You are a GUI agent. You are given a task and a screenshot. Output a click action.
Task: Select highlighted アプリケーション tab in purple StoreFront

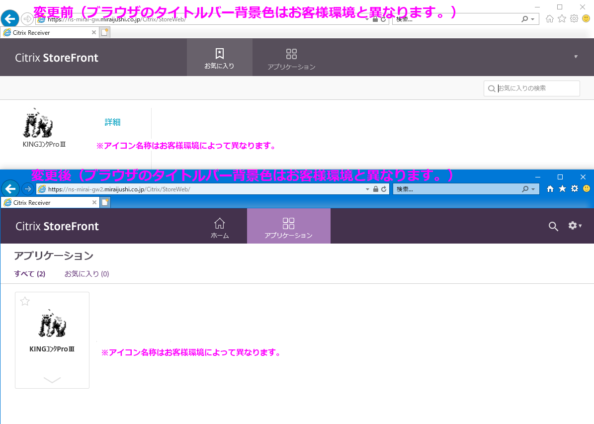[x=289, y=226]
